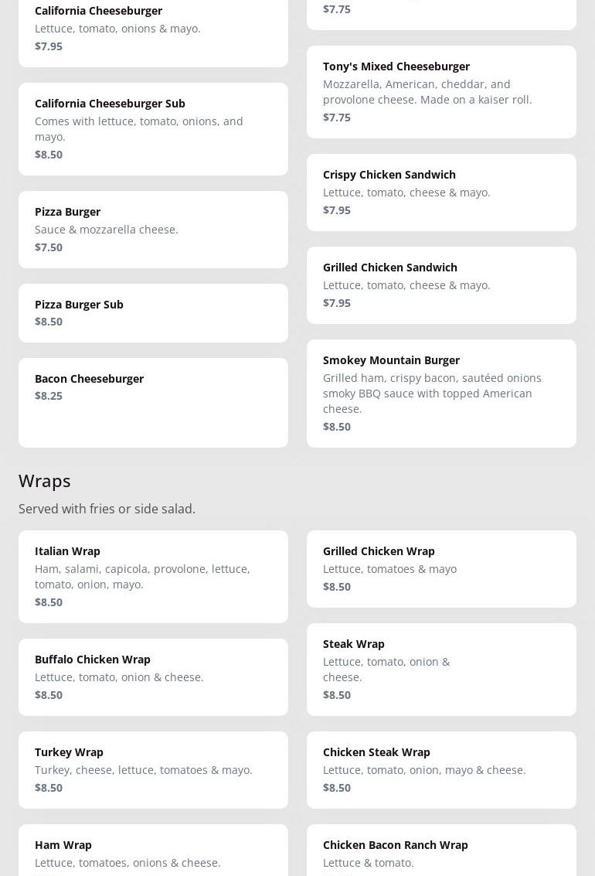Open the Steak Wrap item

click(x=441, y=669)
